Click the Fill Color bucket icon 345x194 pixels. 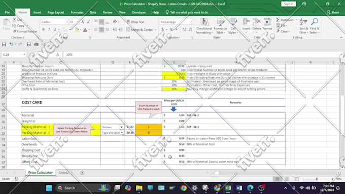point(77,29)
